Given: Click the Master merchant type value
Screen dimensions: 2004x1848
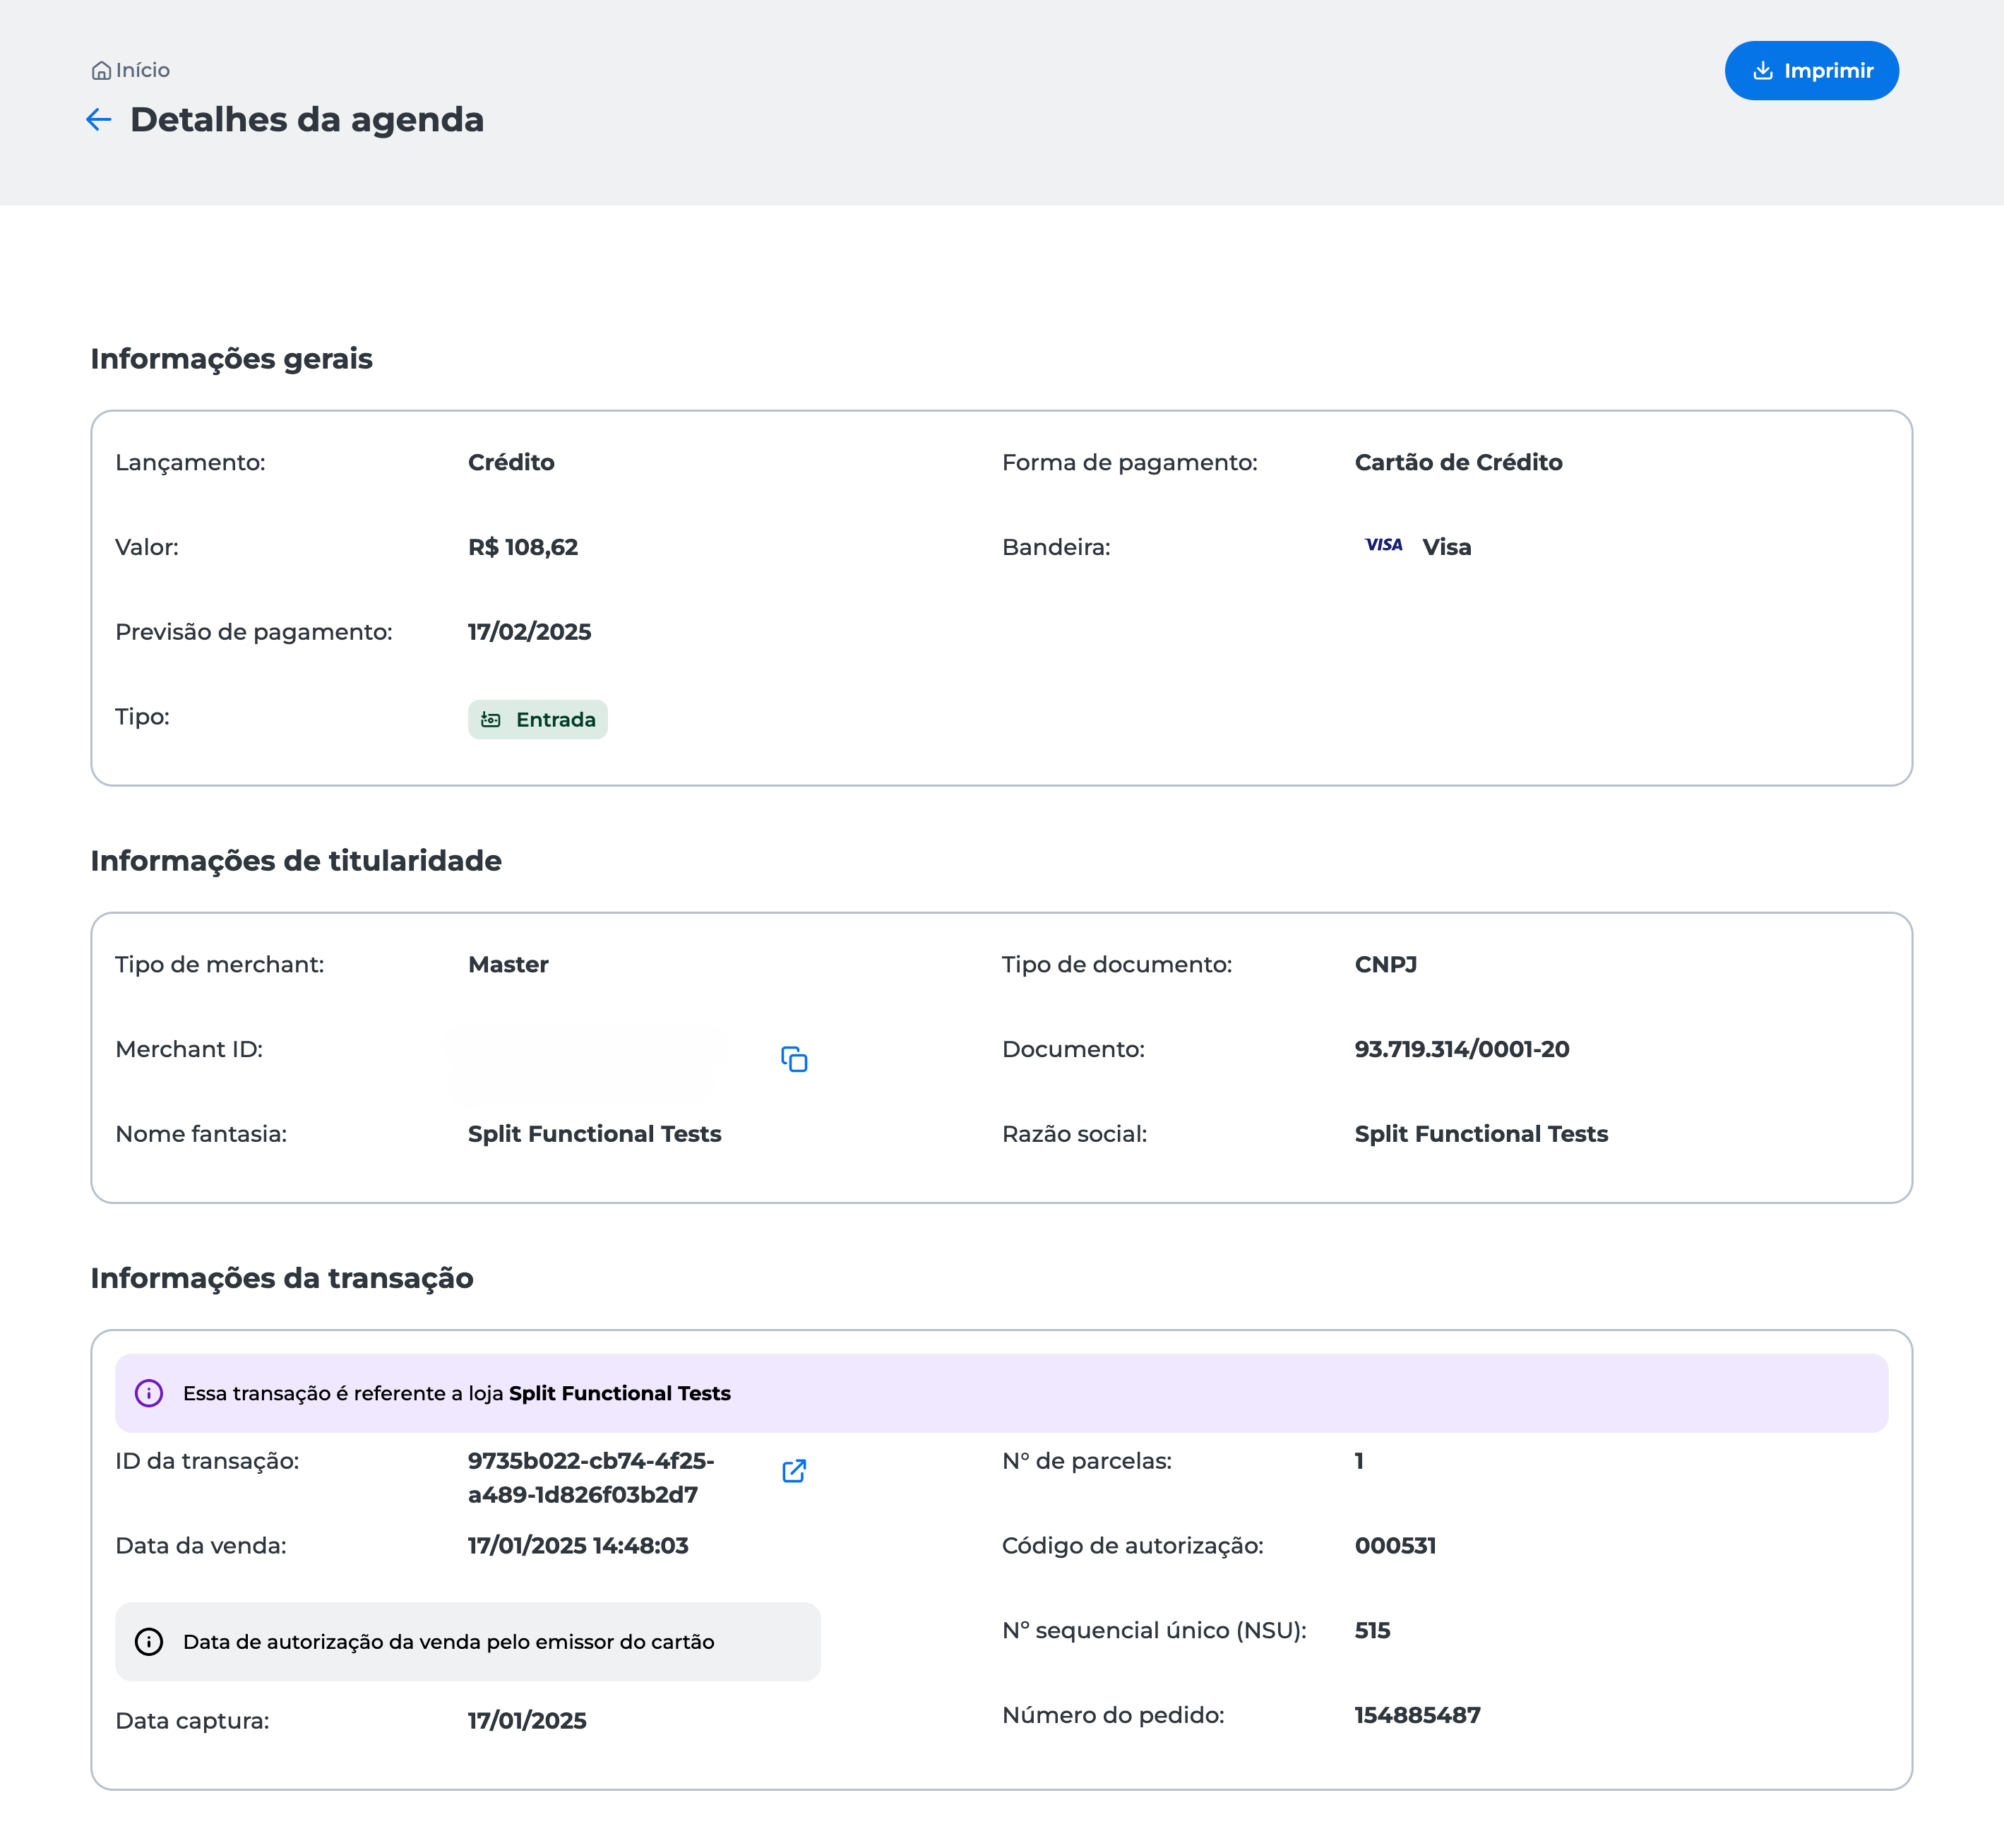Looking at the screenshot, I should tap(508, 964).
